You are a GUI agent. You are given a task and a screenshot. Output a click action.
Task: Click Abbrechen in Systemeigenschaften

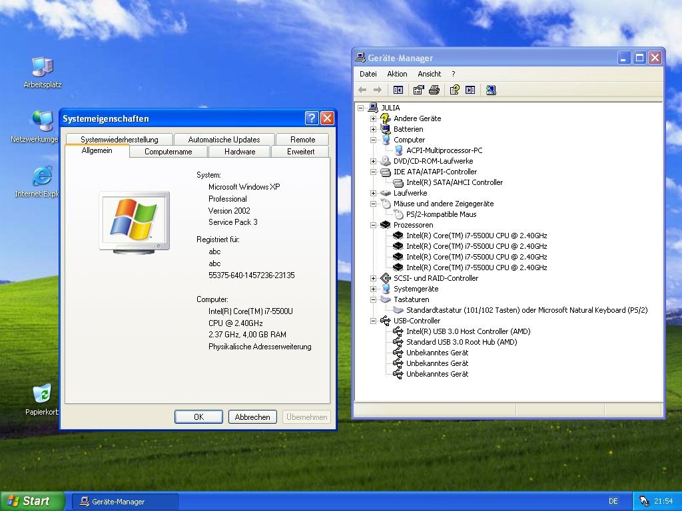(252, 417)
